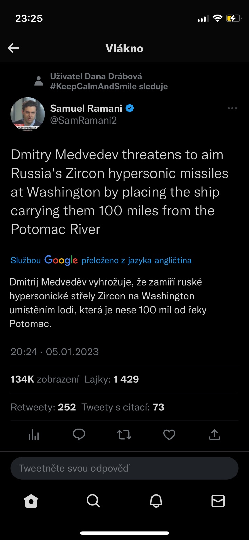Open the Messages envelope tab
The image size is (249, 540).
pos(218,501)
